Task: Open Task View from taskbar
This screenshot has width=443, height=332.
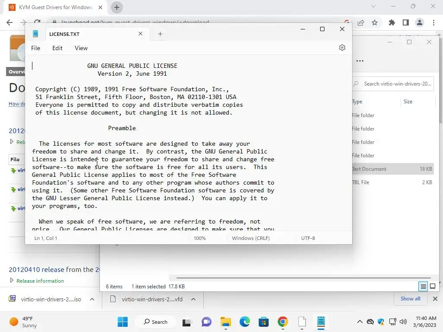Action: (186, 322)
